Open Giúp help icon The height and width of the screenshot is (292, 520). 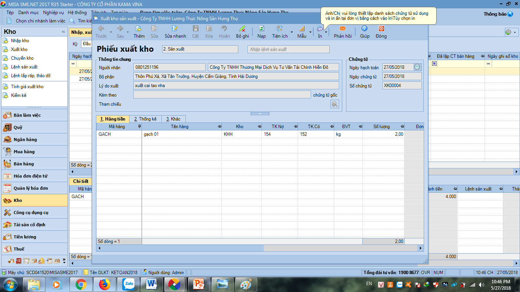[x=364, y=29]
